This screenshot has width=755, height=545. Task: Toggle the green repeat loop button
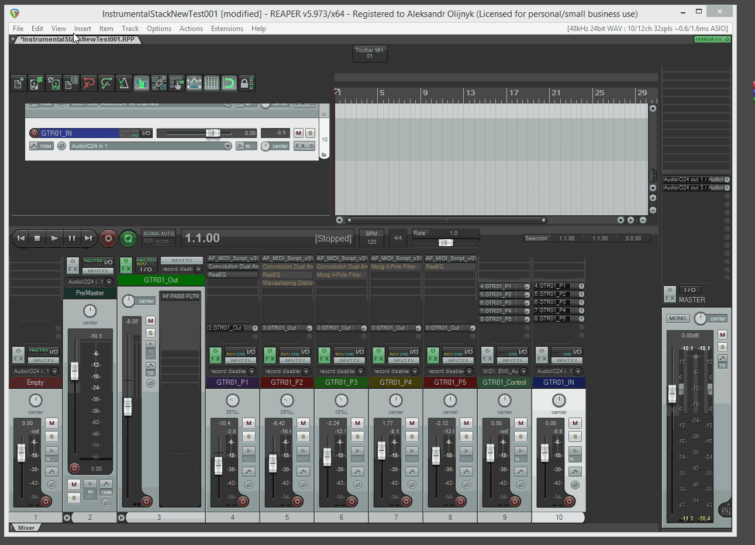128,238
